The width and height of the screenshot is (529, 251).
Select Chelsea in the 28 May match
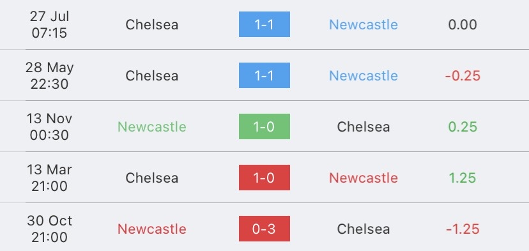click(152, 75)
